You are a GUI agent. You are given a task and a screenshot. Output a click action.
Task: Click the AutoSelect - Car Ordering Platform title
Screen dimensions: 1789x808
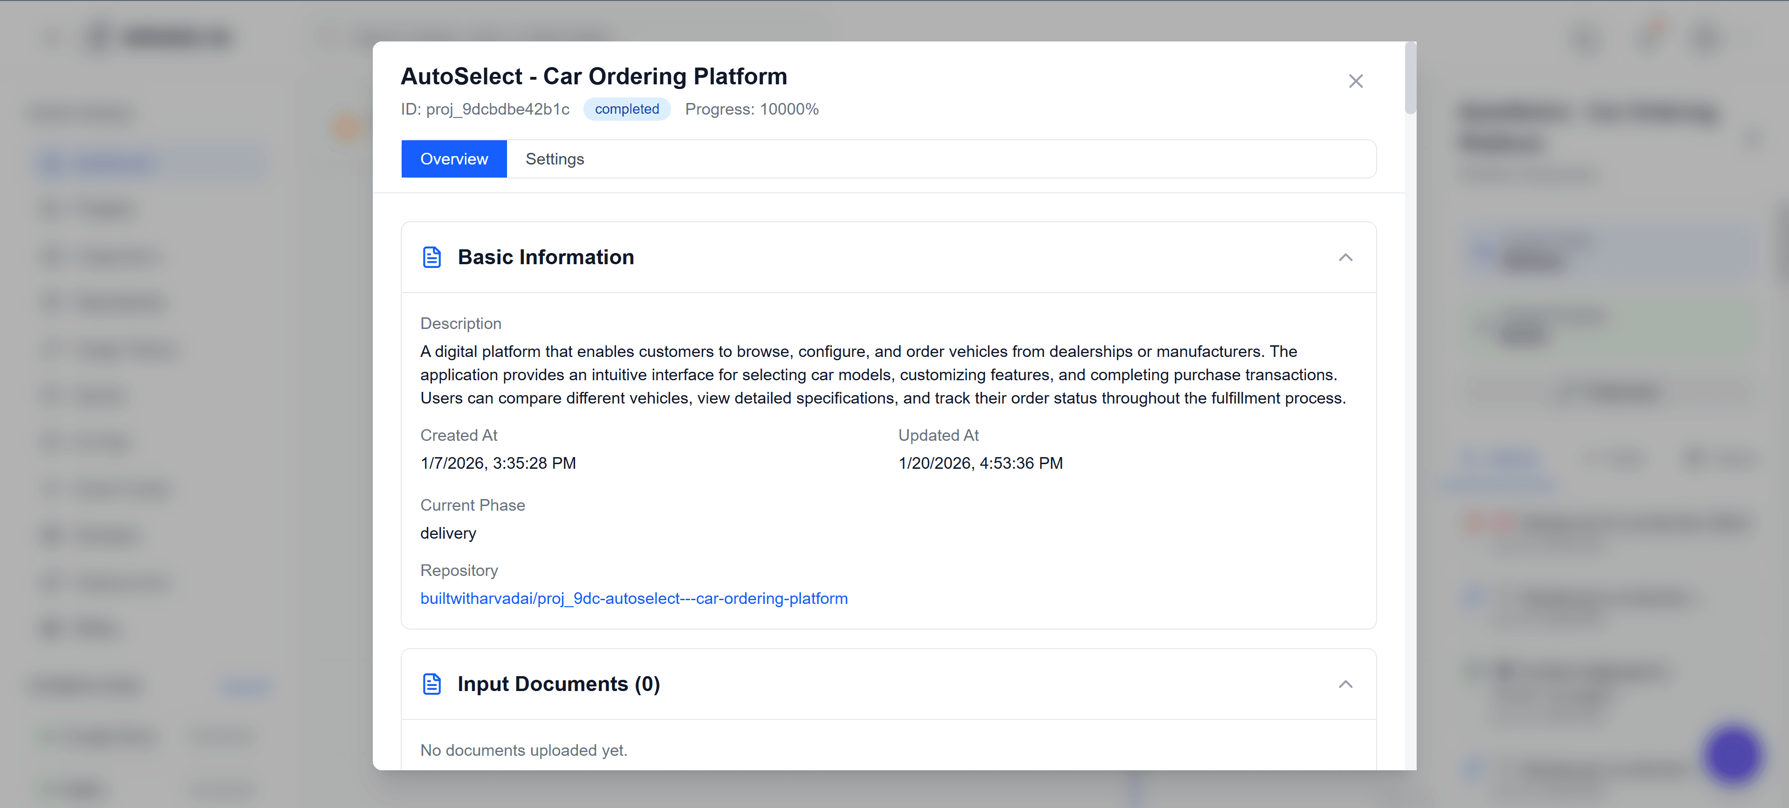pos(594,76)
